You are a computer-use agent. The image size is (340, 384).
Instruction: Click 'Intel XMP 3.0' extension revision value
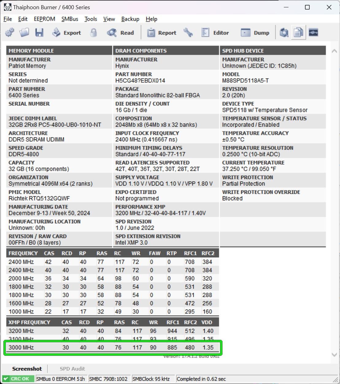tap(131, 243)
